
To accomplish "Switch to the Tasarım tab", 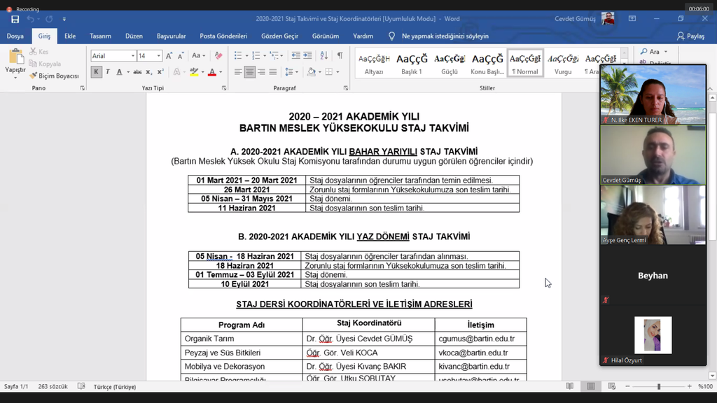I will [100, 36].
